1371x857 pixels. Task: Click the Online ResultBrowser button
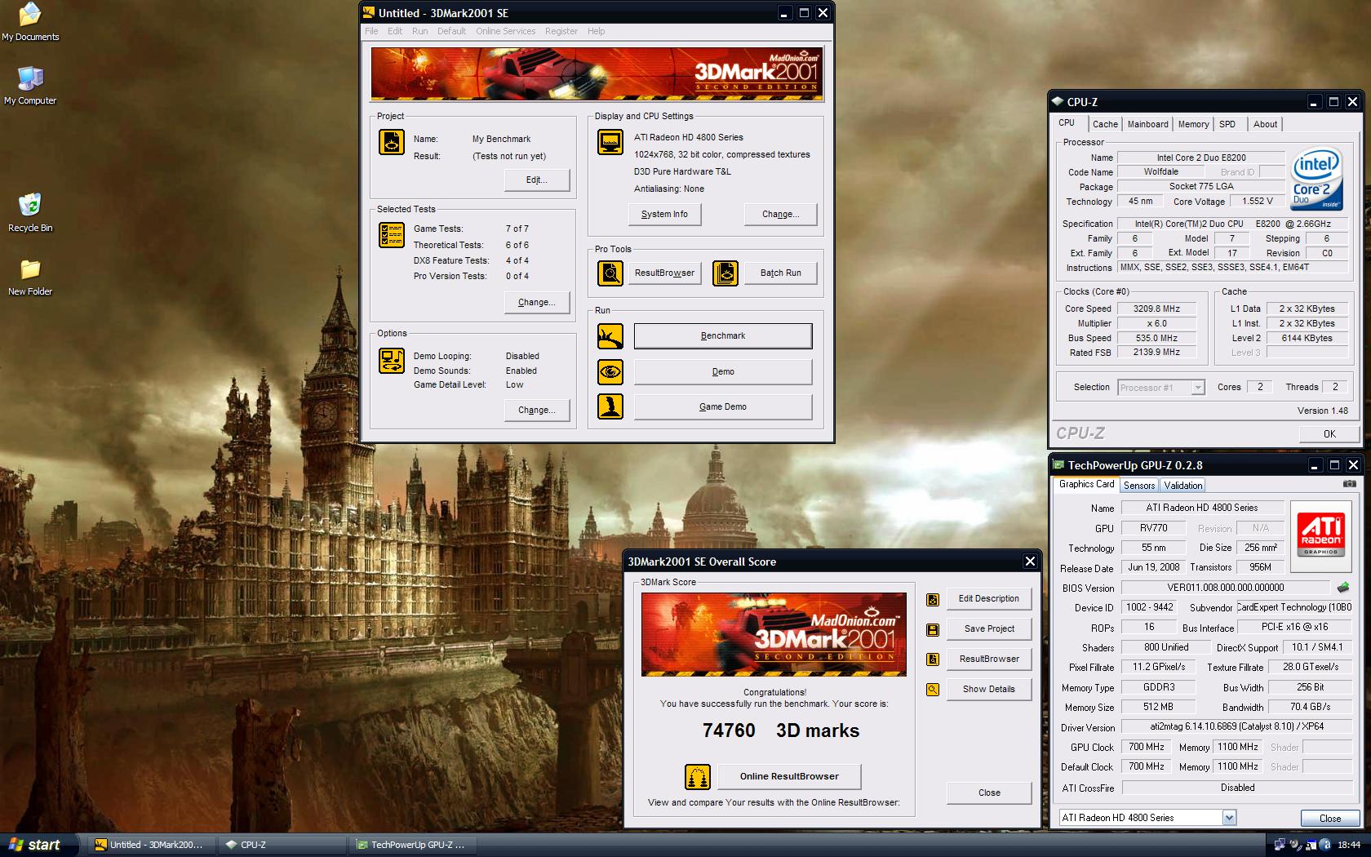coord(789,776)
